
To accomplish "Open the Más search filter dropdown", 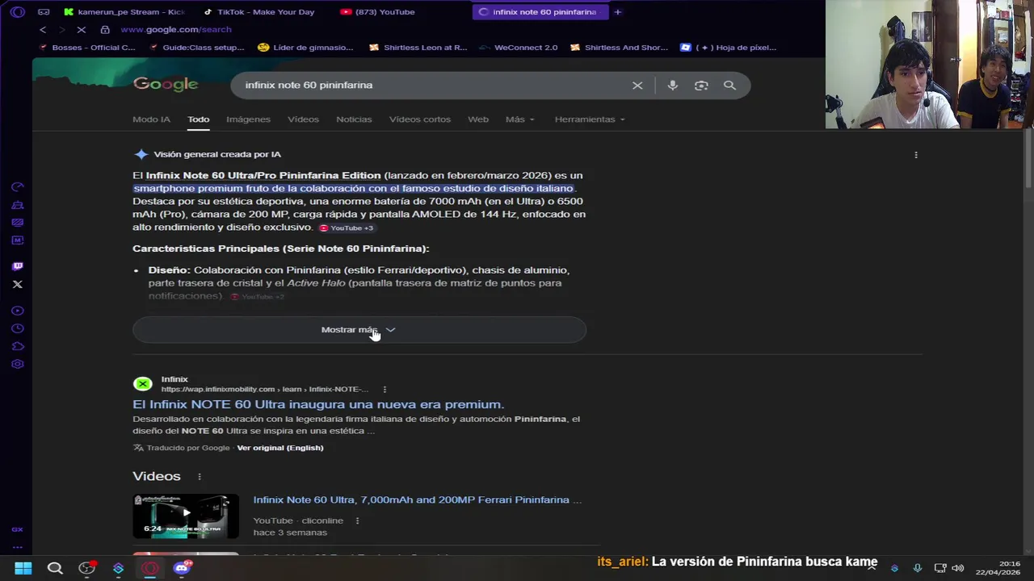I will 520,119.
